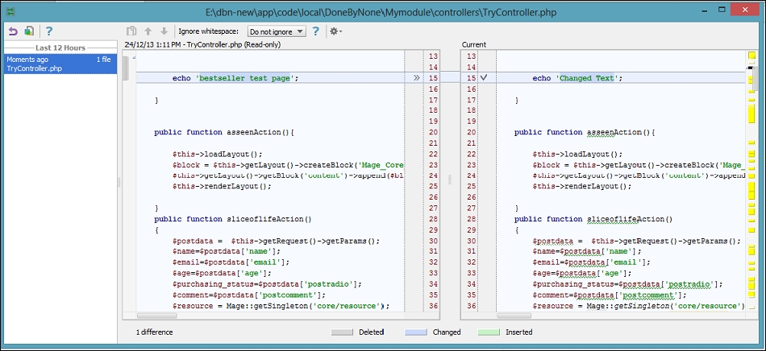
Task: Click the left pane horizontal scrollbar
Action: [281, 316]
